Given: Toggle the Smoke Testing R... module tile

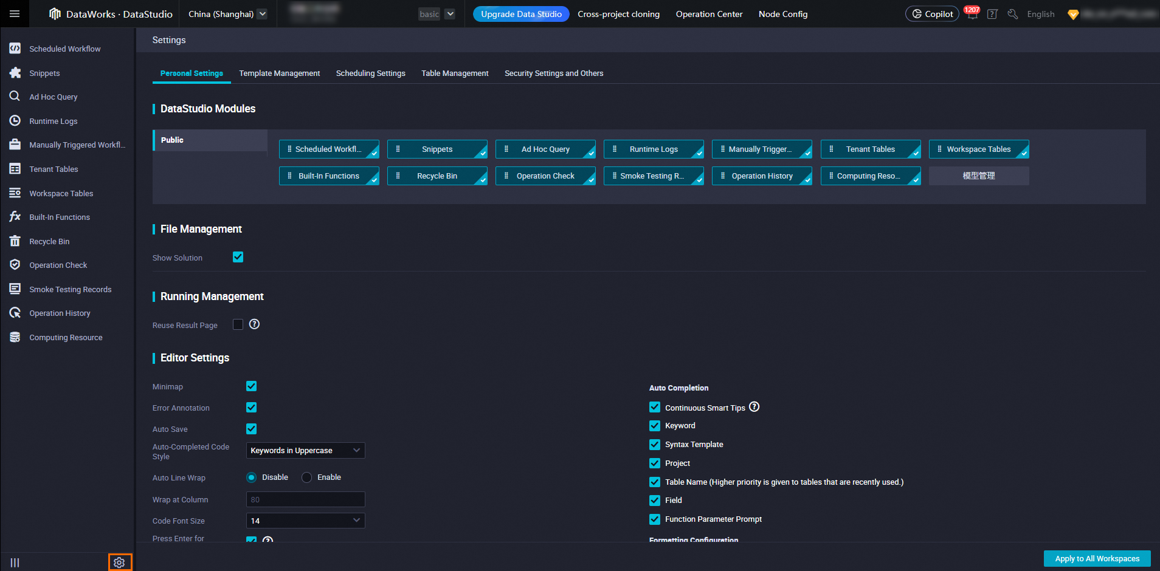Looking at the screenshot, I should click(x=654, y=176).
